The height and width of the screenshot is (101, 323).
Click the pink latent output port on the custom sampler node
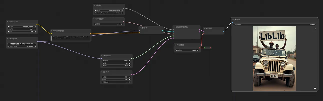coord(200,30)
